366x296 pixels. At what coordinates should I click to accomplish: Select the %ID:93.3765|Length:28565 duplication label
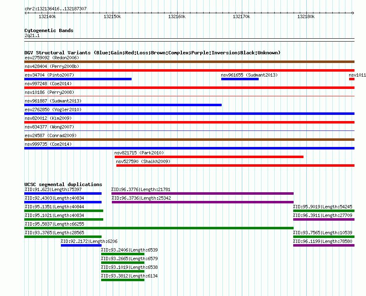[x=54, y=233]
